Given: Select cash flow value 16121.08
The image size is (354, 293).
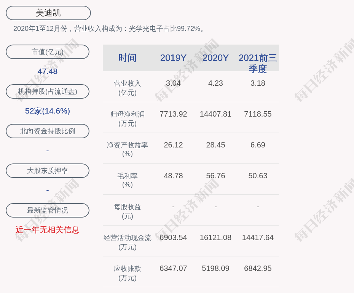Looking at the screenshot, I should tap(215, 237).
